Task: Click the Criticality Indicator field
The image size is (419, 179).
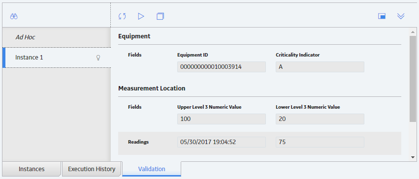Action: pos(320,67)
